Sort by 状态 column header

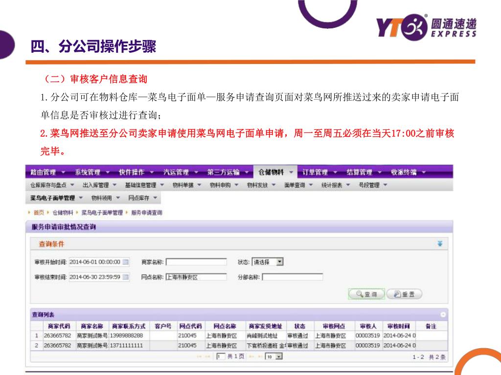[x=300, y=326]
